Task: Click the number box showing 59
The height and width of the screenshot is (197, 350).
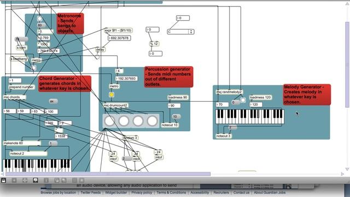Action: point(24,111)
